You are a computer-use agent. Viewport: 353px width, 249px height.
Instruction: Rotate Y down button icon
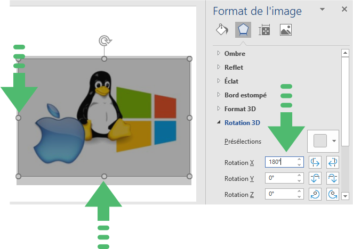point(333,178)
